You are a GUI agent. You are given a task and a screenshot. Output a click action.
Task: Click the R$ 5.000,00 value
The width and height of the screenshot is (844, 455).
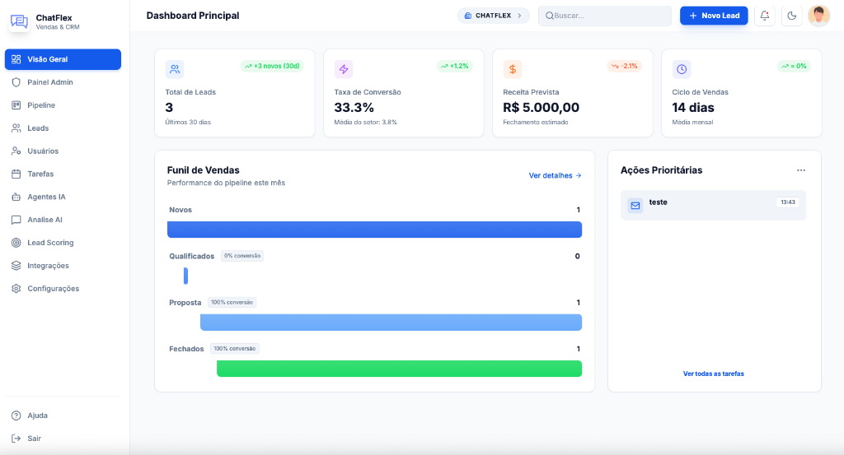tap(541, 108)
